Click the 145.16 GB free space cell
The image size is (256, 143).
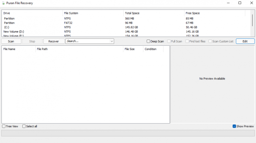tap(192, 31)
